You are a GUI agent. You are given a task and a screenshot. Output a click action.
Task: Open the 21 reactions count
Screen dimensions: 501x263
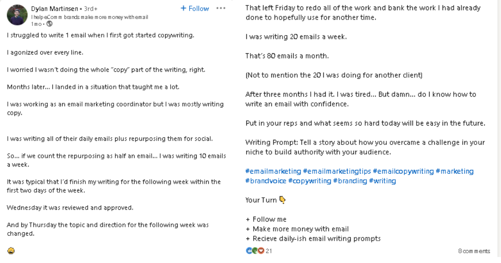(269, 251)
